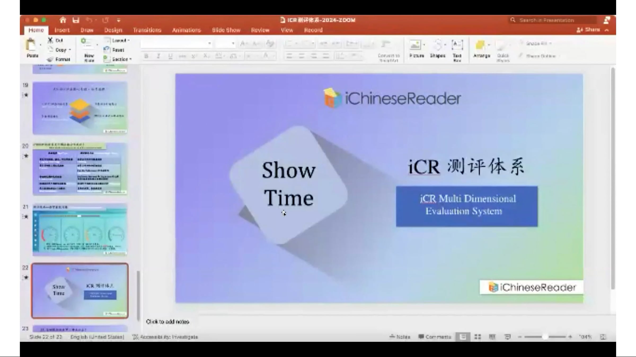Click the Cut scissors icon
This screenshot has width=636, height=357.
(x=50, y=40)
